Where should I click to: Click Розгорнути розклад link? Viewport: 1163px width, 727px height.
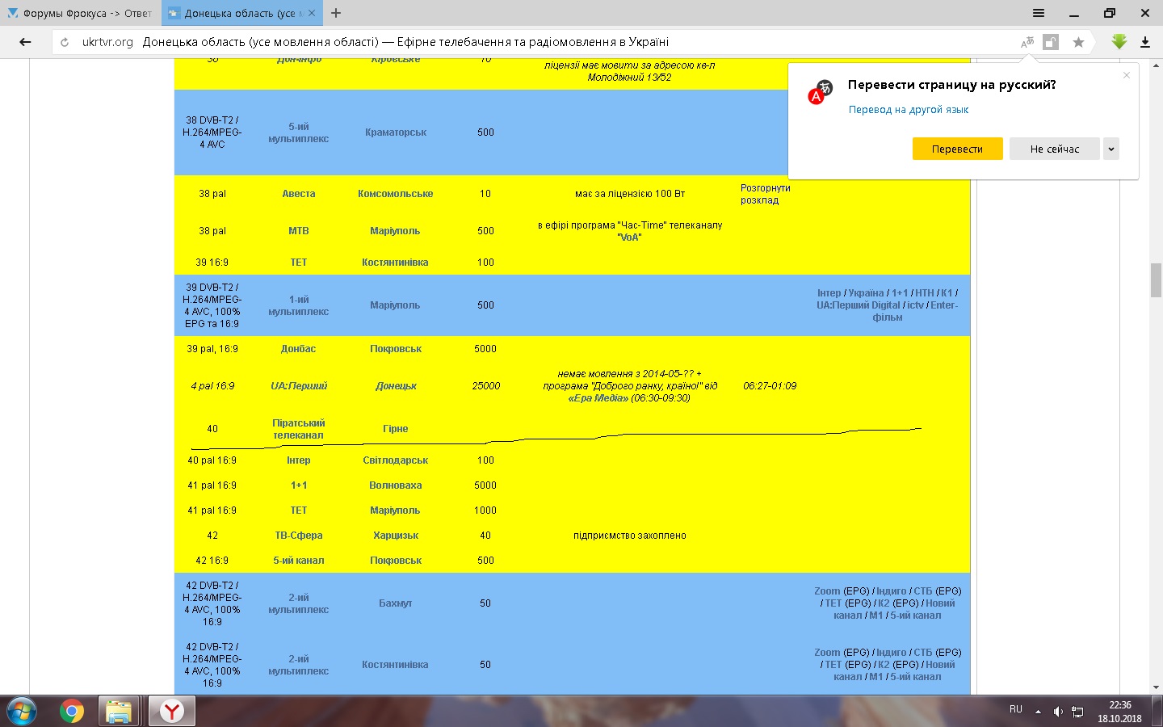(765, 194)
